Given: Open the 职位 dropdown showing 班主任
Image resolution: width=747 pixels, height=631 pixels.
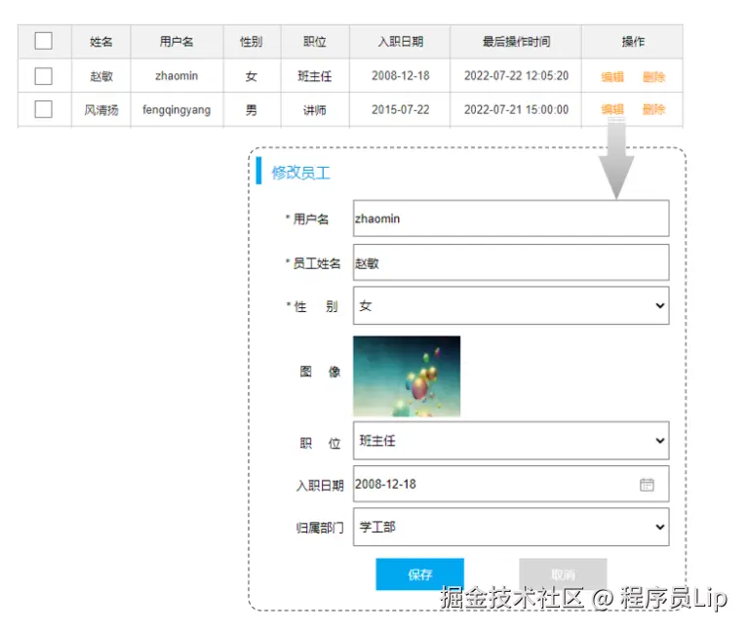Looking at the screenshot, I should click(511, 441).
